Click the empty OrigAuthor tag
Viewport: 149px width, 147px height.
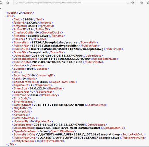click(x=22, y=108)
